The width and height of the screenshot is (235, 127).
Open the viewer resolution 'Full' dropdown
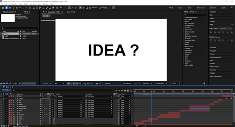click(59, 84)
